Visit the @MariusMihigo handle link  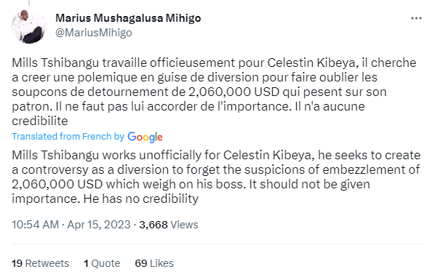click(94, 33)
